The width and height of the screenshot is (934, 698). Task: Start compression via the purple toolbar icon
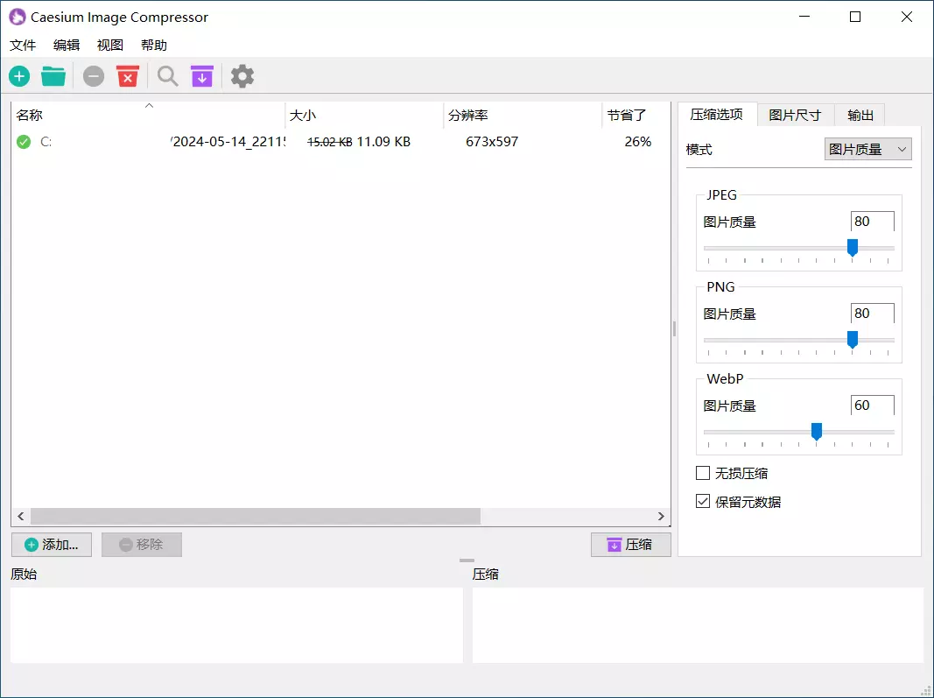pos(202,76)
